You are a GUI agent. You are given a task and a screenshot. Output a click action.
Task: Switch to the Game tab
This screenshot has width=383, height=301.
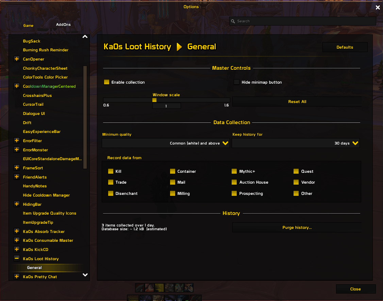(x=28, y=26)
